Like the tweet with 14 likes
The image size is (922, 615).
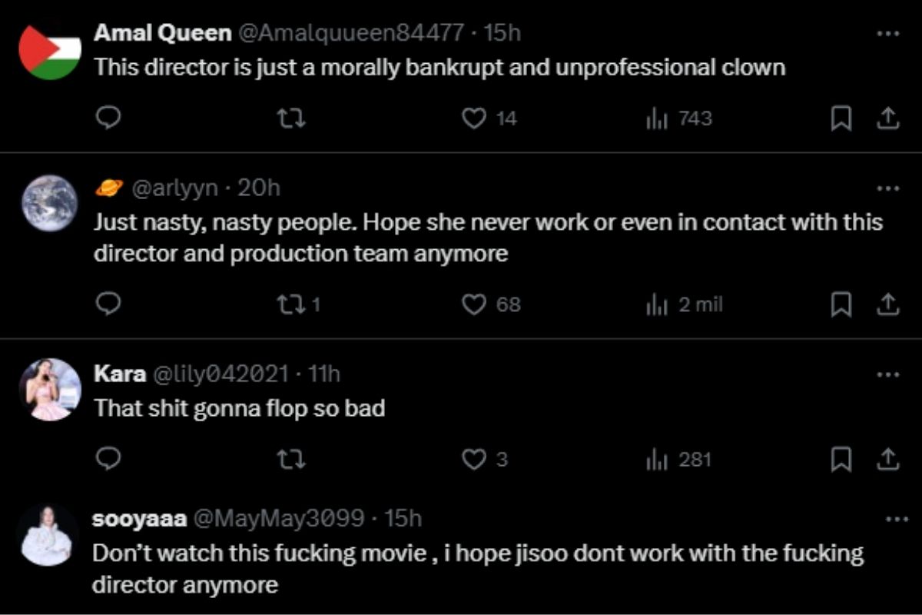coord(476,118)
